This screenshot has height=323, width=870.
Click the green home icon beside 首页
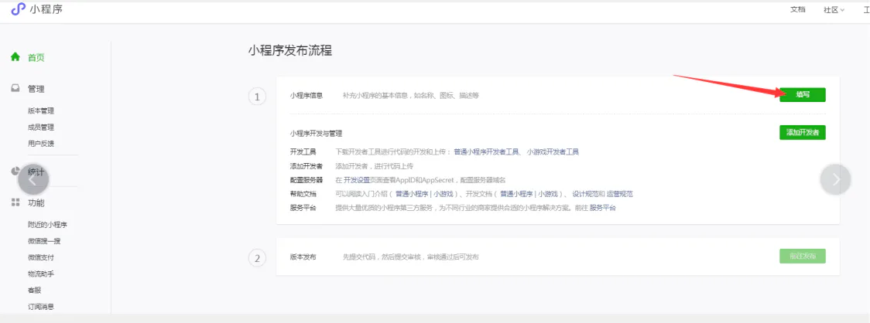click(x=15, y=57)
